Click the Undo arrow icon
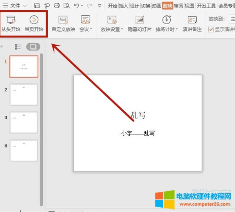The width and height of the screenshot is (235, 212). pos(77,5)
